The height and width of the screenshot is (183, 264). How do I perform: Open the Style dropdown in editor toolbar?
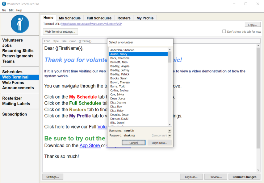[56, 41]
